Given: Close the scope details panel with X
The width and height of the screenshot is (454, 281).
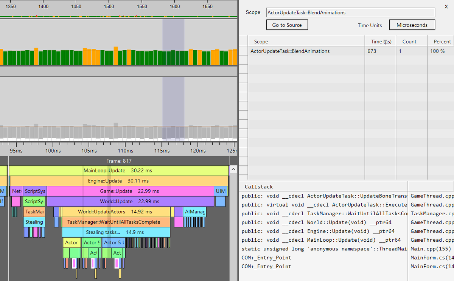Looking at the screenshot, I should pos(446,6).
